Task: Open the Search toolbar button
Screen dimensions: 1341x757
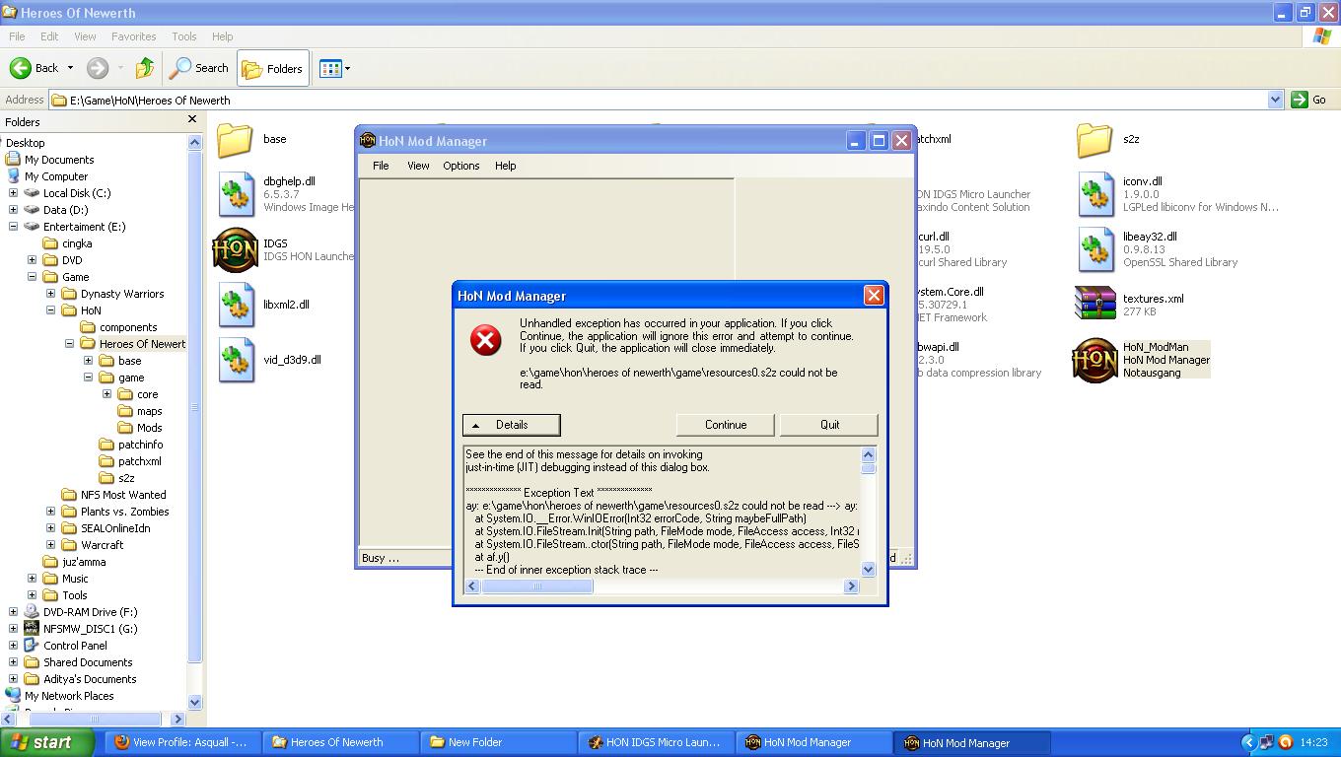Action: click(x=199, y=68)
